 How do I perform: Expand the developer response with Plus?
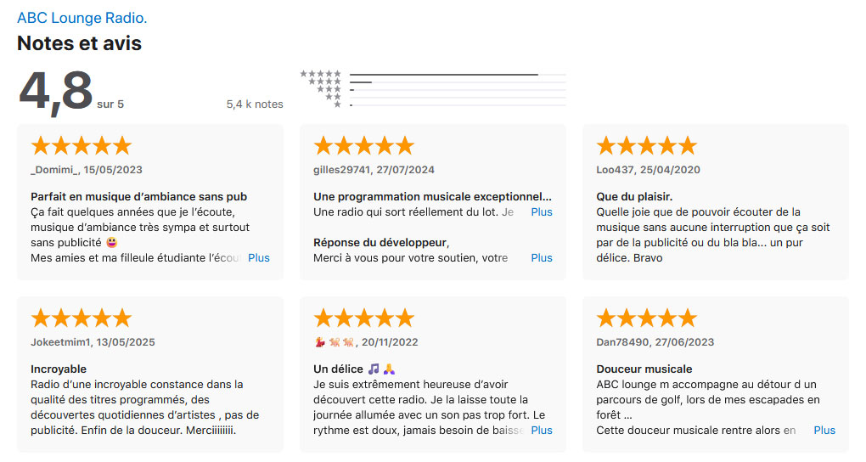click(x=542, y=257)
